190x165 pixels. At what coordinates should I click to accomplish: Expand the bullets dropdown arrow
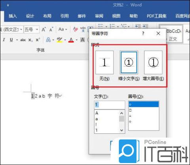coord(106,27)
